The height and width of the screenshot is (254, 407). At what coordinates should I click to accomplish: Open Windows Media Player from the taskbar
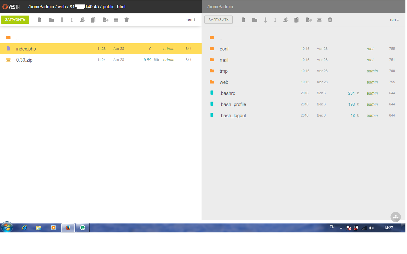[53, 228]
